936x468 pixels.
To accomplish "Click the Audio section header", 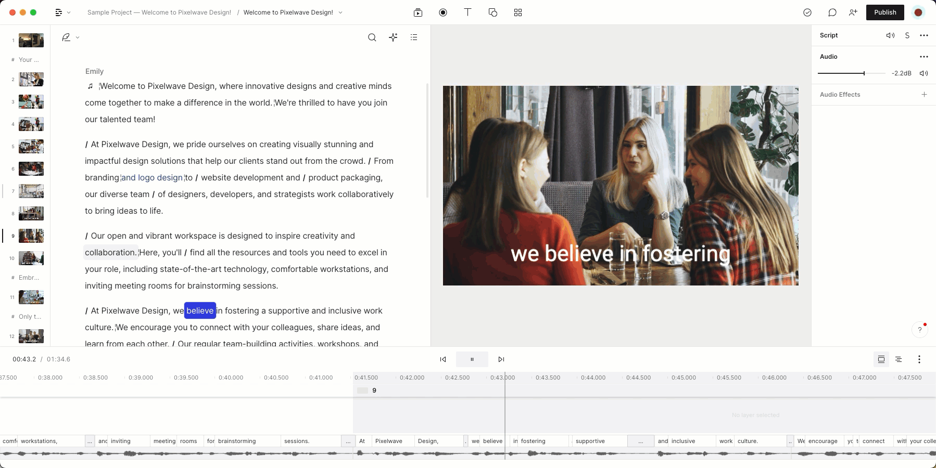I will 829,57.
